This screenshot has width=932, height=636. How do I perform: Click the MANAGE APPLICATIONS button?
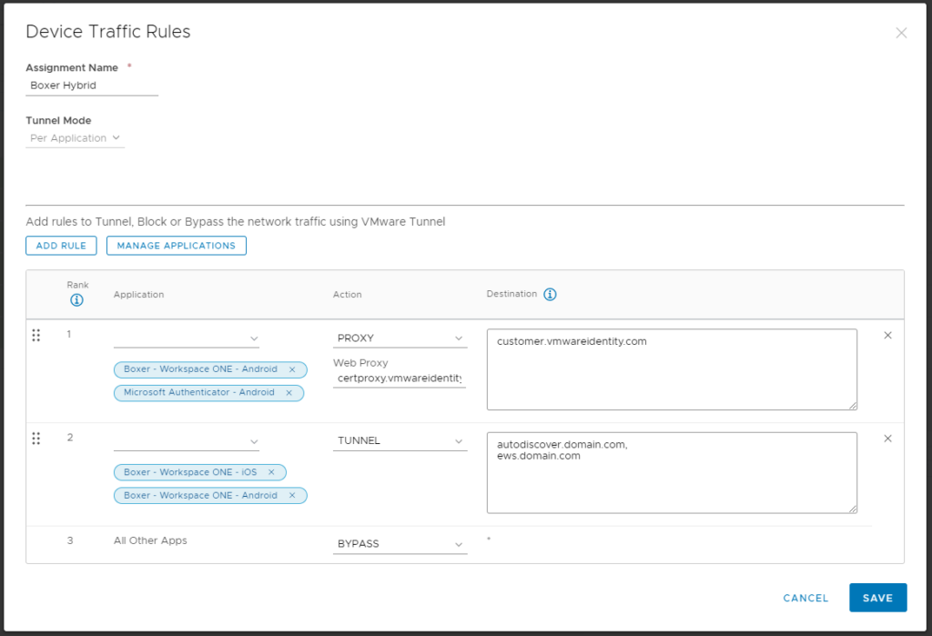click(177, 246)
